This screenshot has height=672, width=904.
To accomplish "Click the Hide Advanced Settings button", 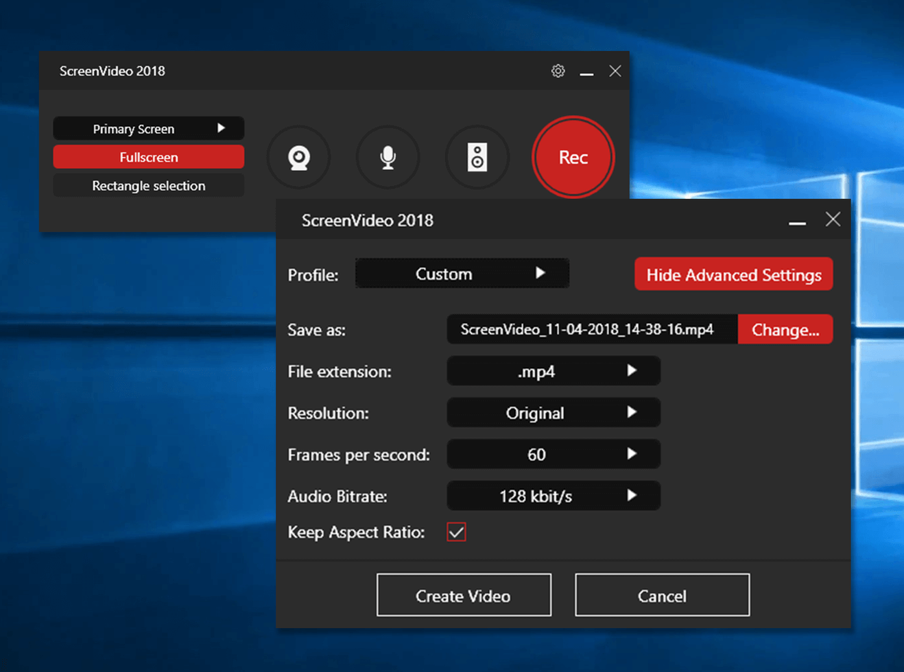I will click(733, 274).
